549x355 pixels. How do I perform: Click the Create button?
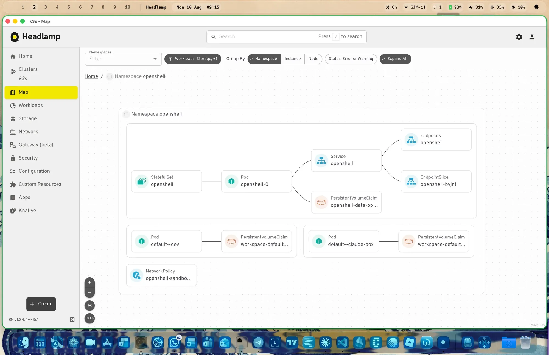click(41, 304)
